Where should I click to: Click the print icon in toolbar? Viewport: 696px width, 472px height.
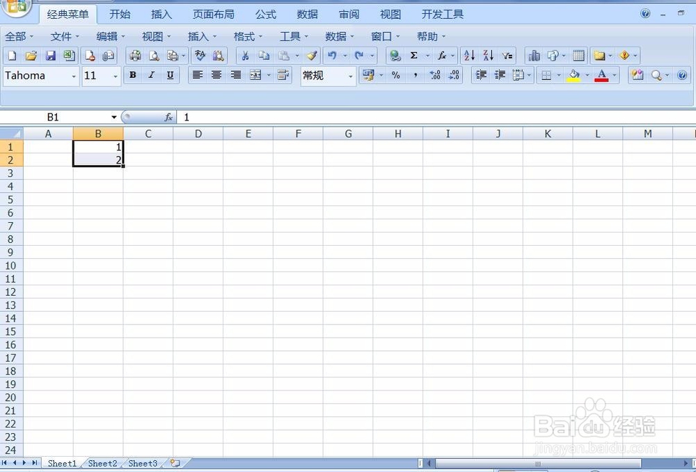tap(136, 56)
